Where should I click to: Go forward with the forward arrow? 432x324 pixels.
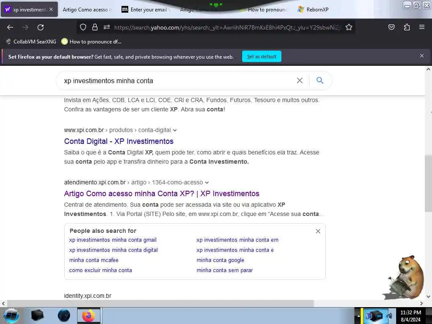click(25, 27)
